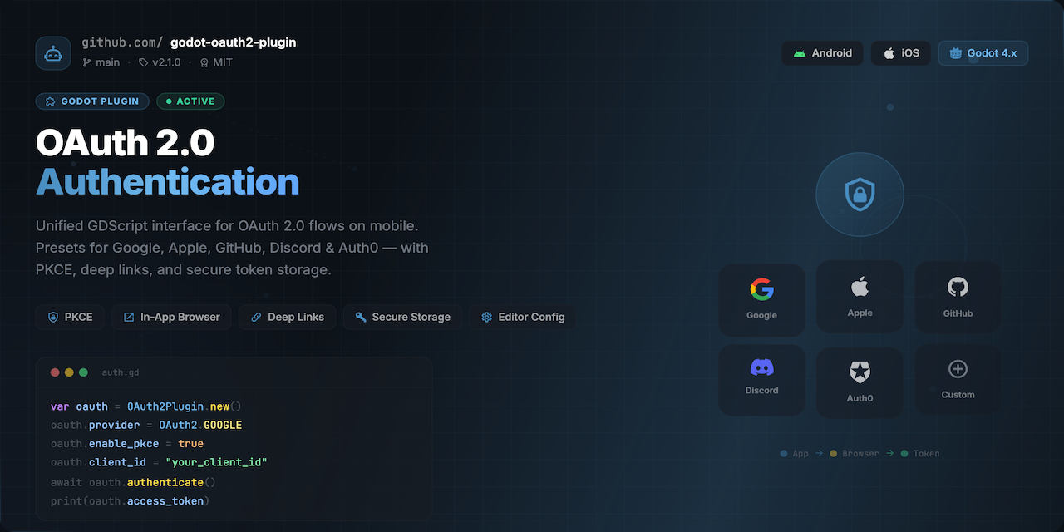The height and width of the screenshot is (532, 1064).
Task: Click the "Deep Links" chip label
Action: (x=296, y=317)
